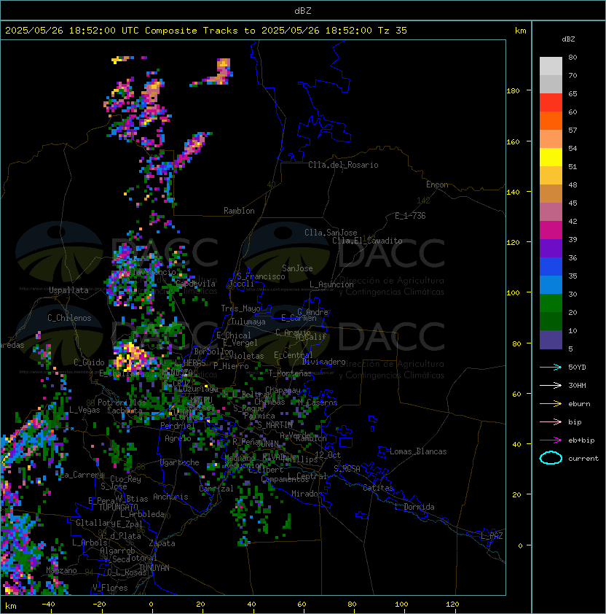Pick the slate 5-10 dBZ color band

[551, 340]
